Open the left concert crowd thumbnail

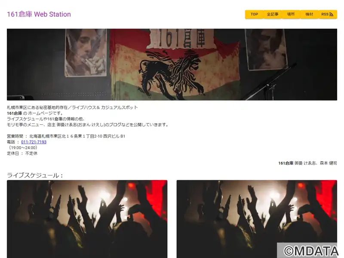87,219
